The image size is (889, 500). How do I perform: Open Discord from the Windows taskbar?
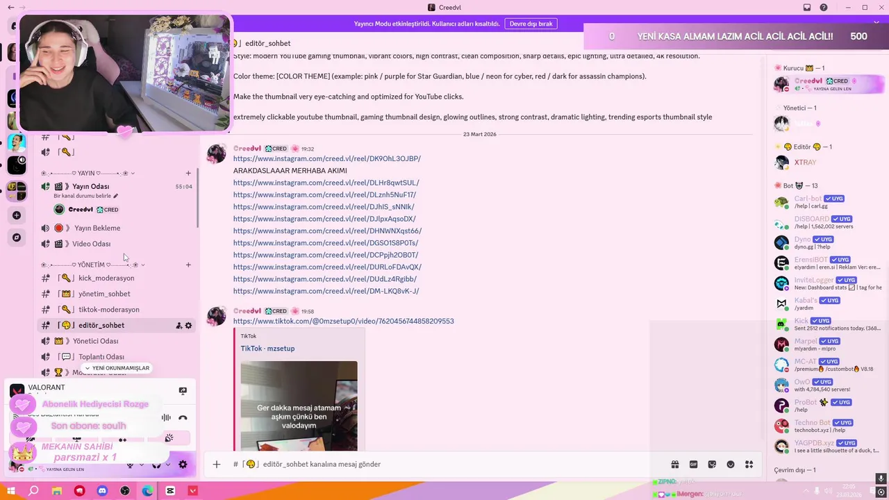point(102,491)
